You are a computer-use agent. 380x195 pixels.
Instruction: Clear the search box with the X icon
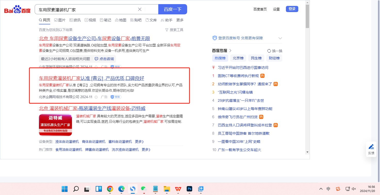[x=140, y=9]
